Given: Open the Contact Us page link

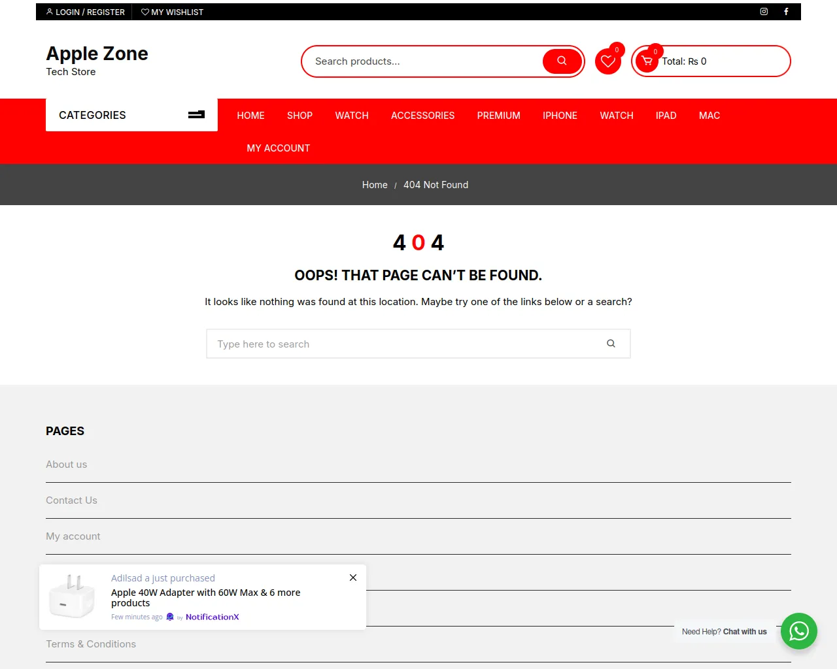Looking at the screenshot, I should click(71, 500).
